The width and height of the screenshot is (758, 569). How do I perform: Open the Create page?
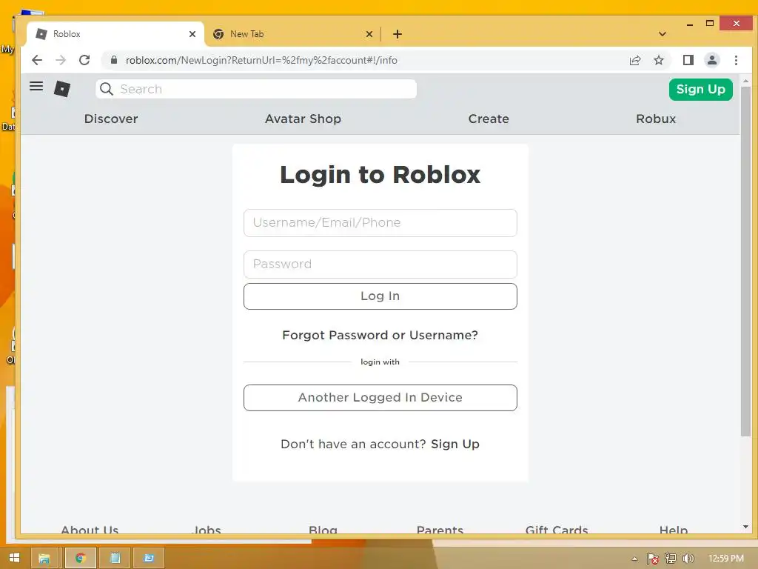pos(489,119)
